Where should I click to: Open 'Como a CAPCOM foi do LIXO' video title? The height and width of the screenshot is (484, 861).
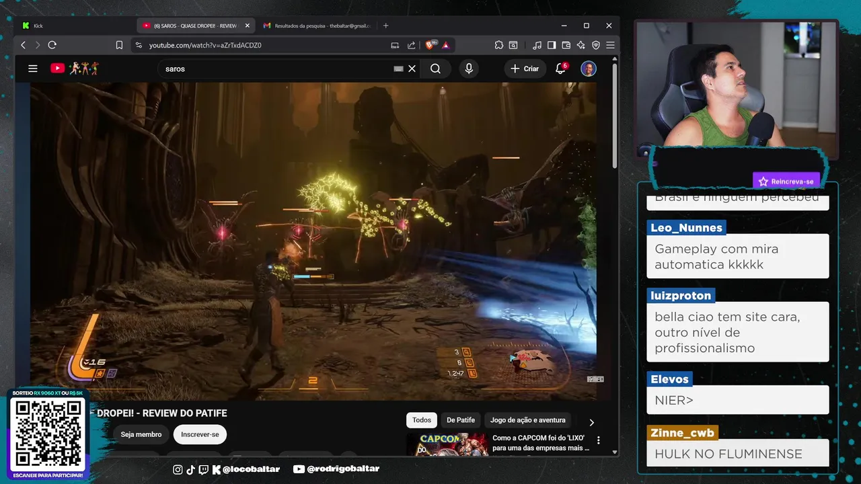tap(539, 442)
